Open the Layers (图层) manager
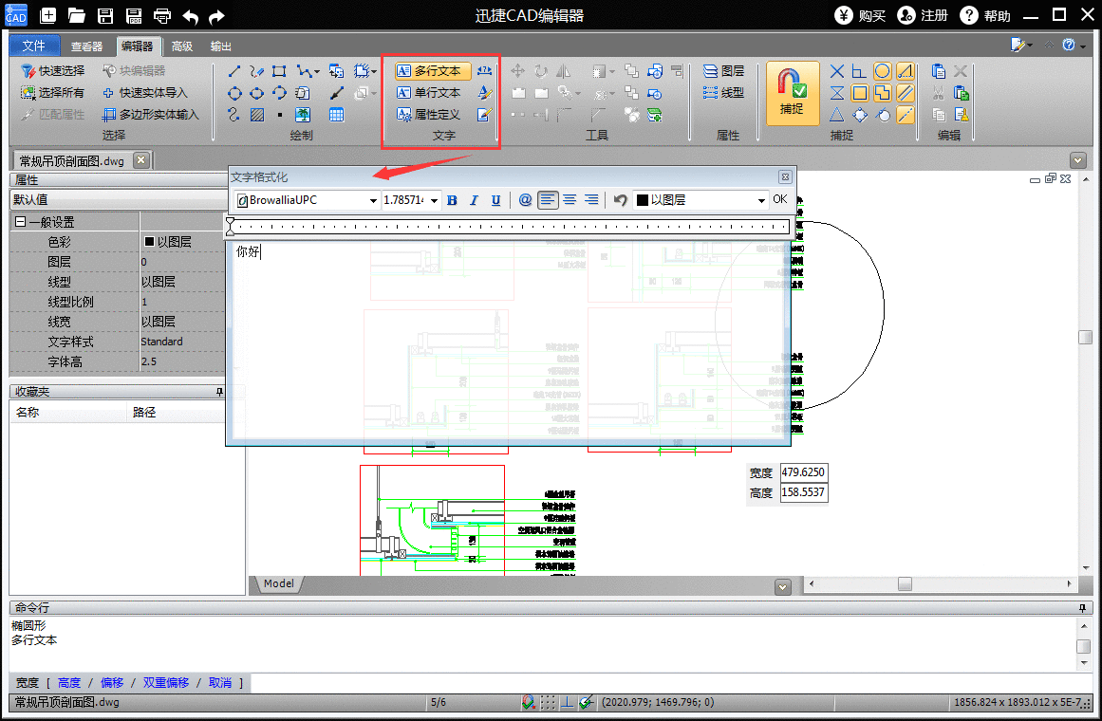 point(723,71)
